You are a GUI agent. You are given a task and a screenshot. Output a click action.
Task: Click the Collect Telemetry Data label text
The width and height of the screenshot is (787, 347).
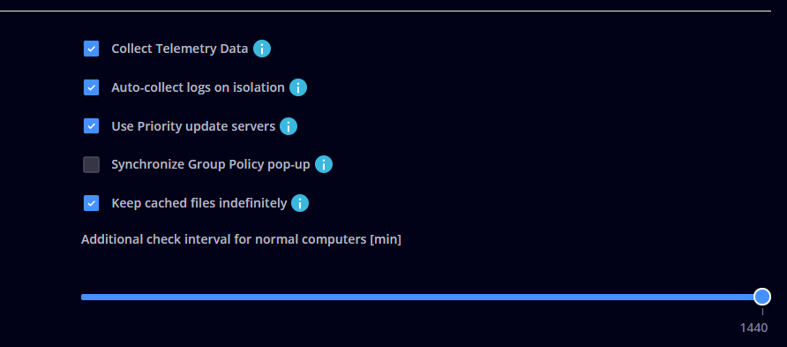[x=180, y=49]
